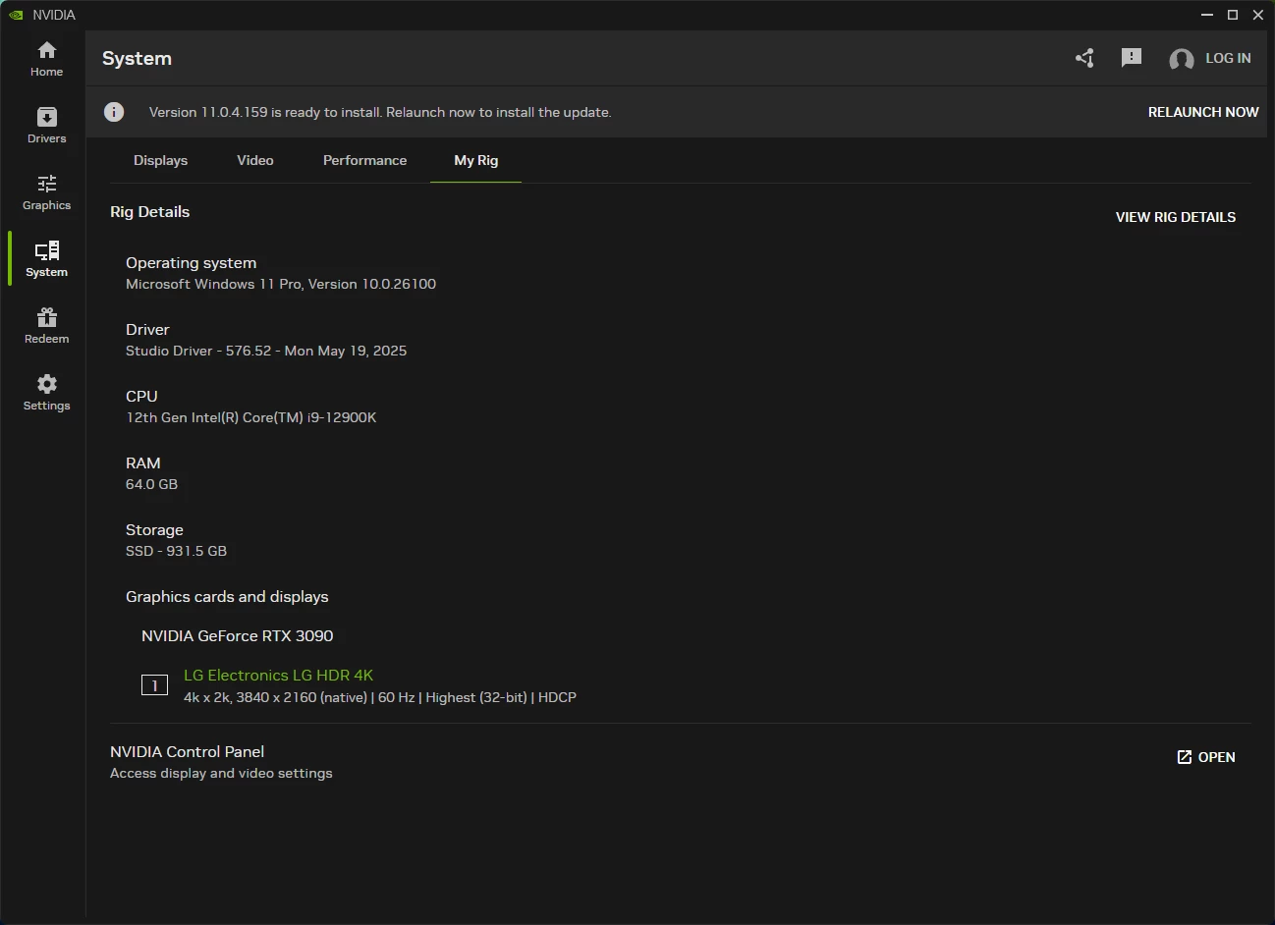Viewport: 1275px width, 925px height.
Task: Click the NVIDIA logo in title bar
Action: point(16,15)
